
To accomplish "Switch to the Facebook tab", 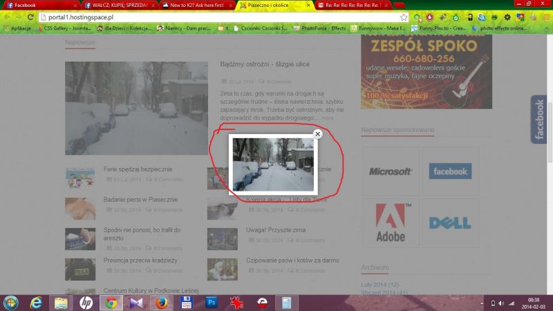I will tap(41, 6).
